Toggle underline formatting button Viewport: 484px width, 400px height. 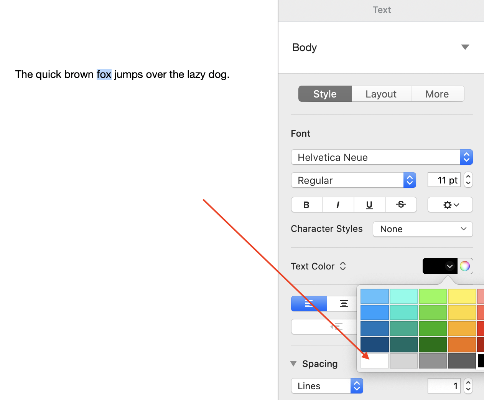pos(369,205)
